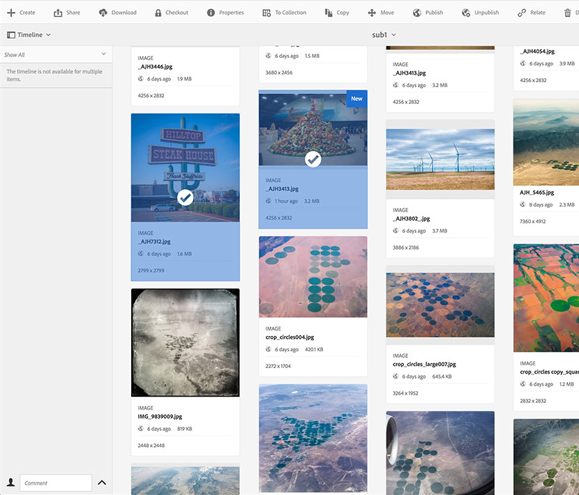Click the Copy icon in toolbar

pyautogui.click(x=329, y=13)
